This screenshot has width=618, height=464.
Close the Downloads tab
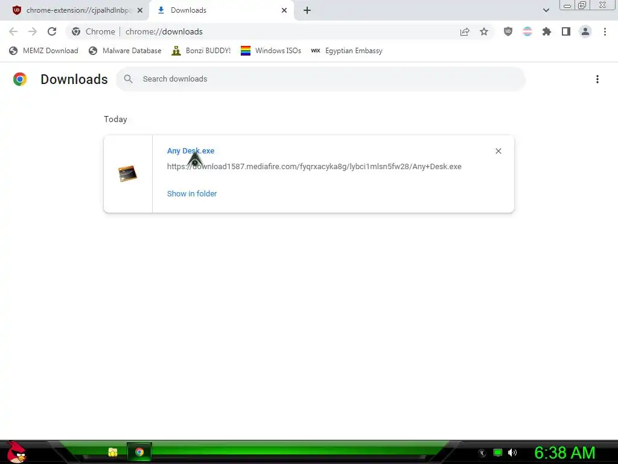coord(284,10)
